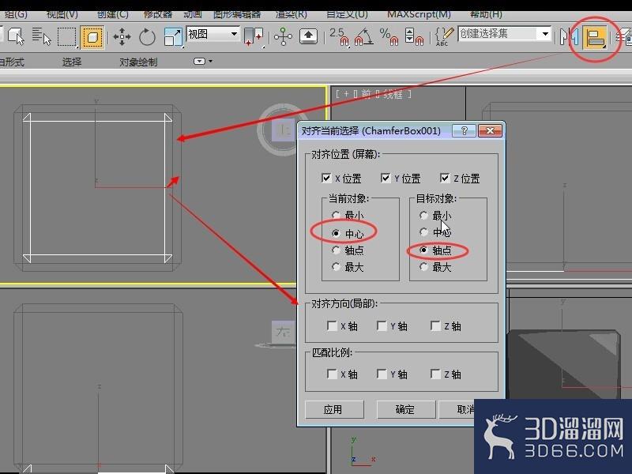The width and height of the screenshot is (632, 474).
Task: Open the 渲染(R) menu
Action: (291, 14)
